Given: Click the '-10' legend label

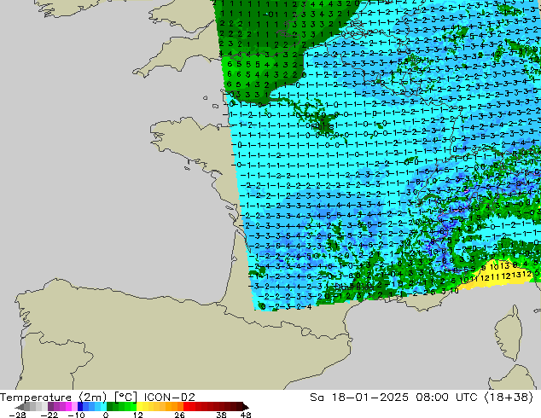Looking at the screenshot, I should point(76,415).
